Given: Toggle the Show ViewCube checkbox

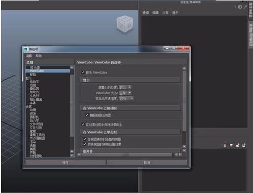Looking at the screenshot, I should 83,73.
